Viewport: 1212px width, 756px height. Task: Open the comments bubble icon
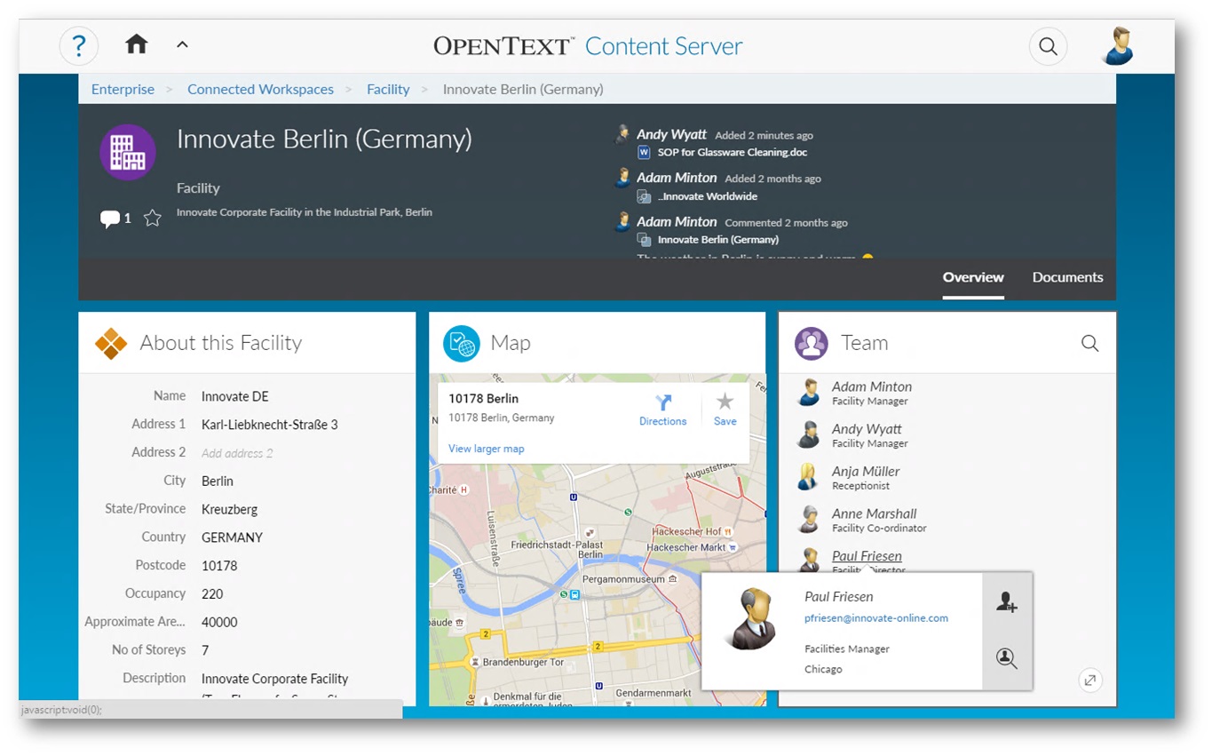coord(110,219)
